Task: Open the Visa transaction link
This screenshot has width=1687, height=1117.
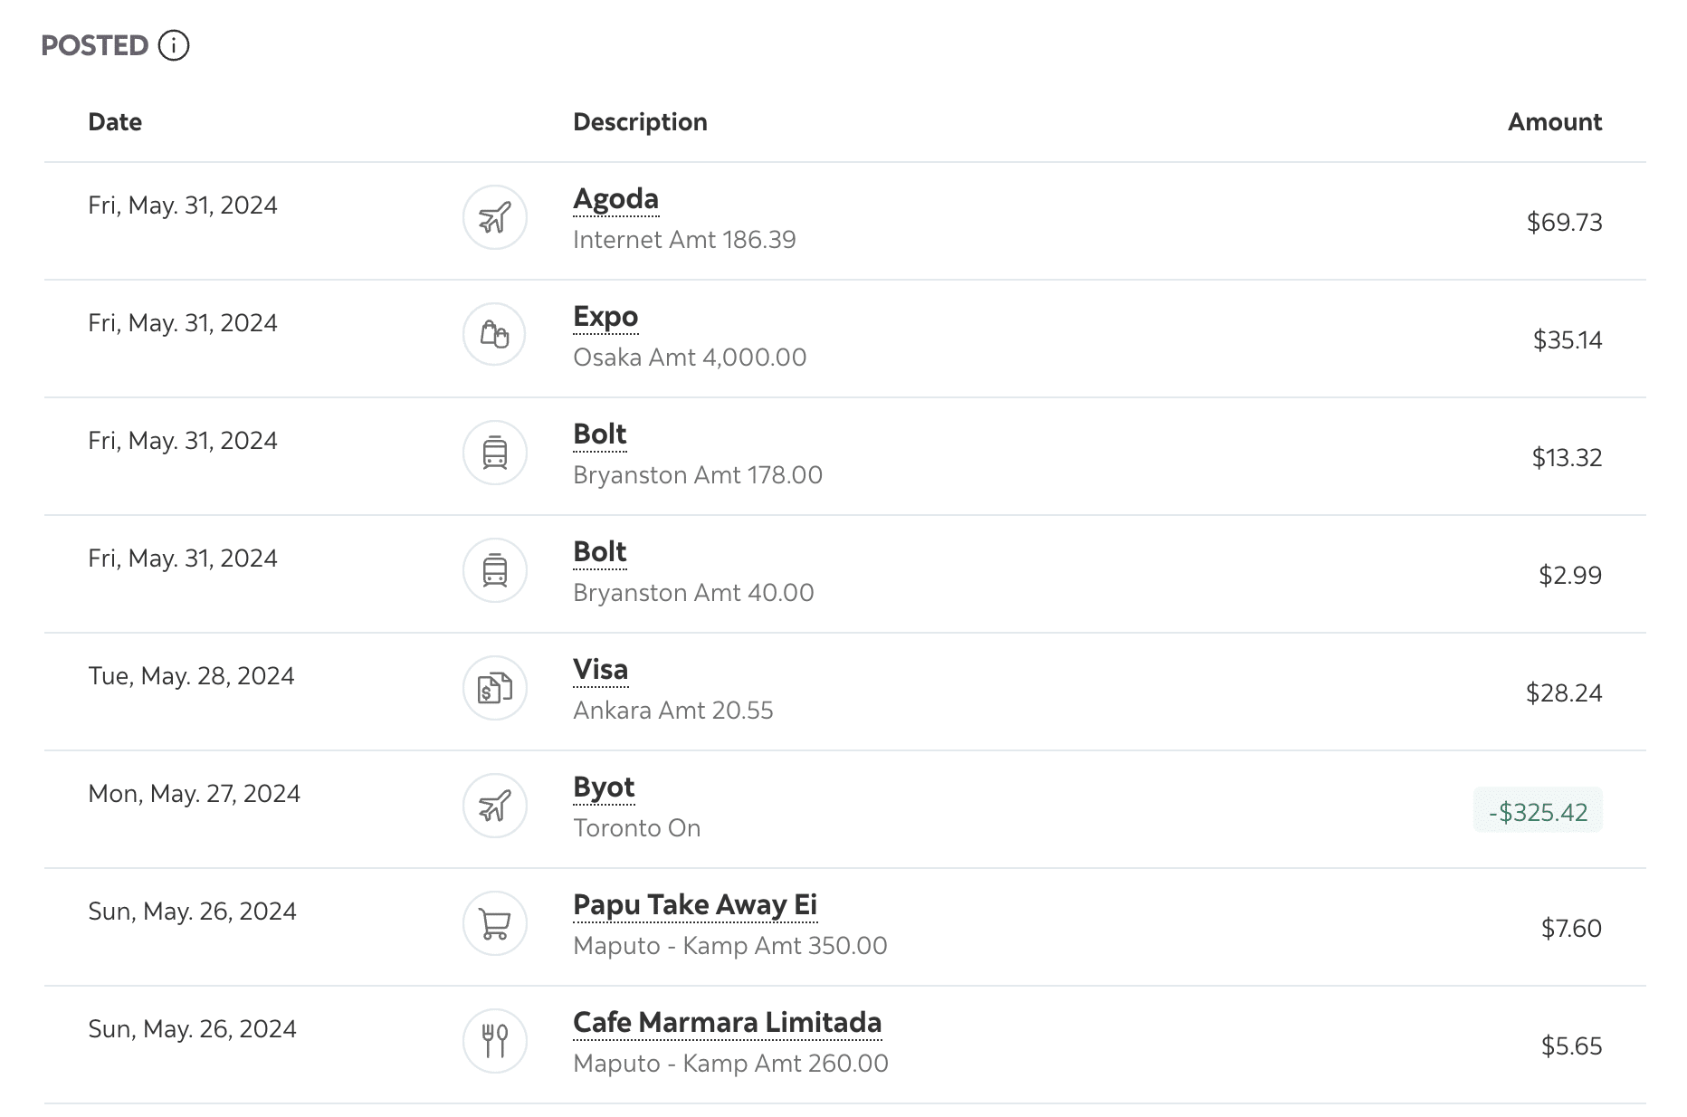Action: tap(600, 670)
